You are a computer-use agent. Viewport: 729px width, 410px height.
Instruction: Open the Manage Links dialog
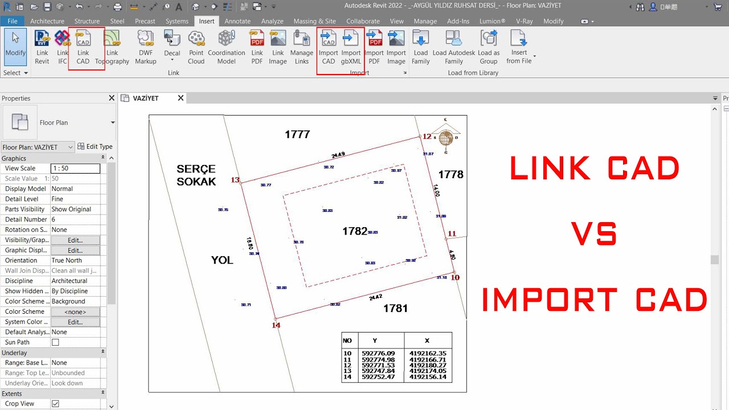[x=302, y=48]
